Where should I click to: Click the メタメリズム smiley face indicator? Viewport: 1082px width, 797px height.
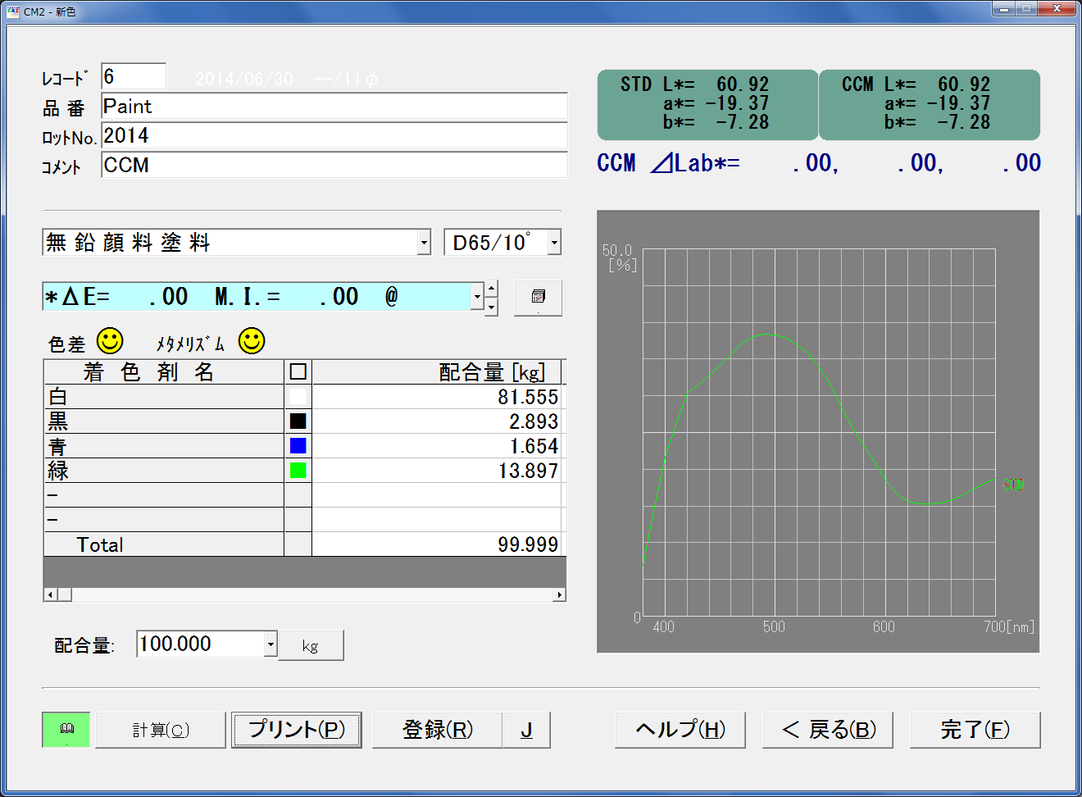252,340
